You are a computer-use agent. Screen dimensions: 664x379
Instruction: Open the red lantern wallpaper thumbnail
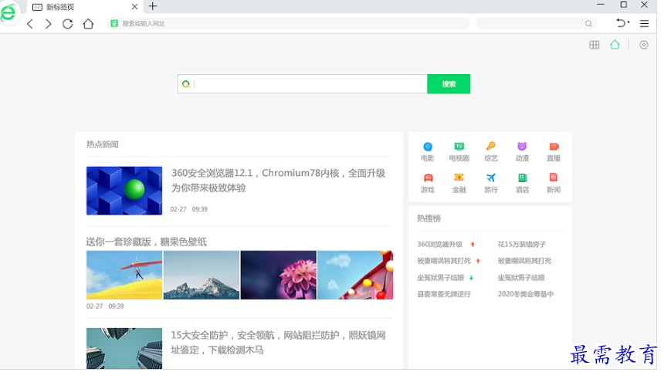point(355,275)
